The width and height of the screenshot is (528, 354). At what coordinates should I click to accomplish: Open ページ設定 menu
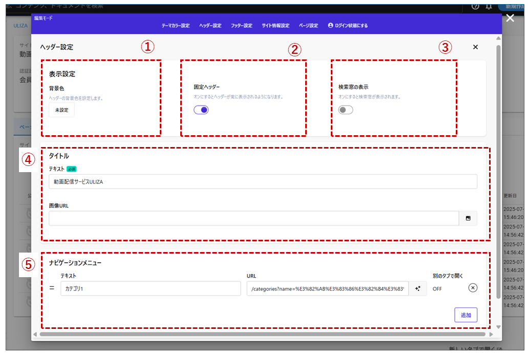[308, 26]
